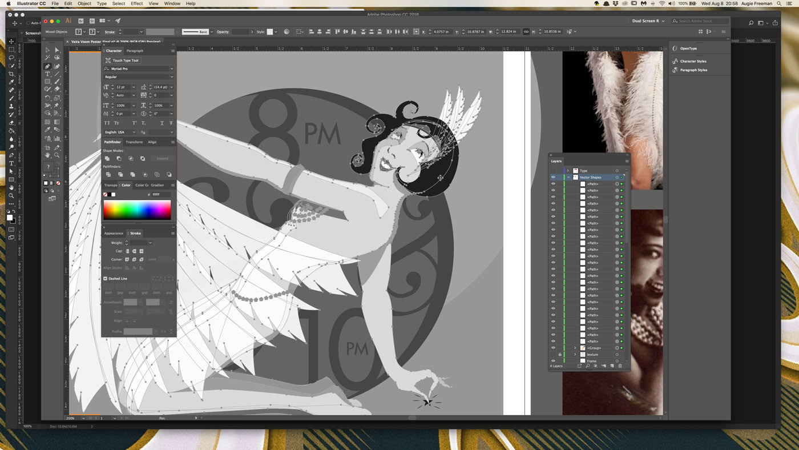This screenshot has height=450, width=799.
Task: Unlock the texture layer
Action: 560,355
